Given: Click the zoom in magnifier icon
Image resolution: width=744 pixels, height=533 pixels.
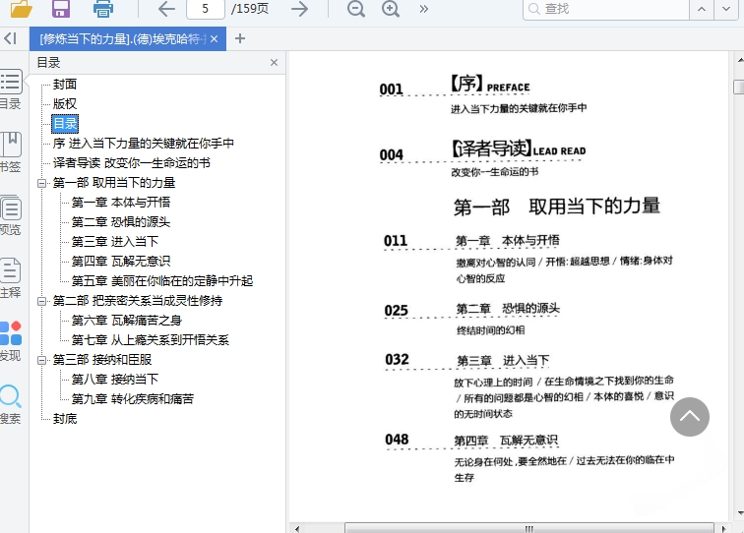Looking at the screenshot, I should tap(391, 9).
